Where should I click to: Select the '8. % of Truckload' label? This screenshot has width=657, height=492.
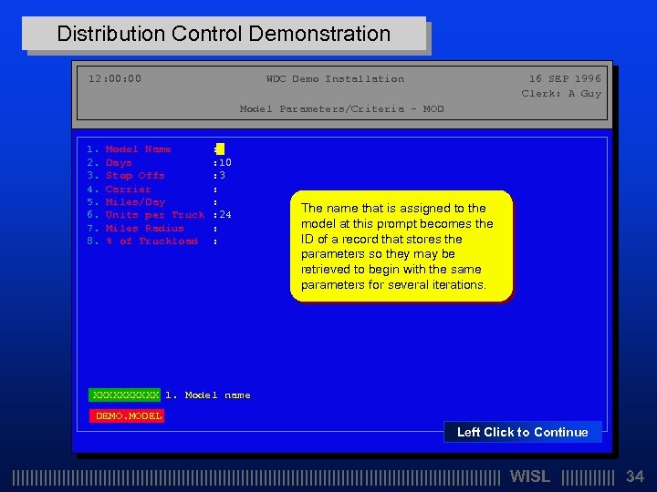tap(142, 241)
